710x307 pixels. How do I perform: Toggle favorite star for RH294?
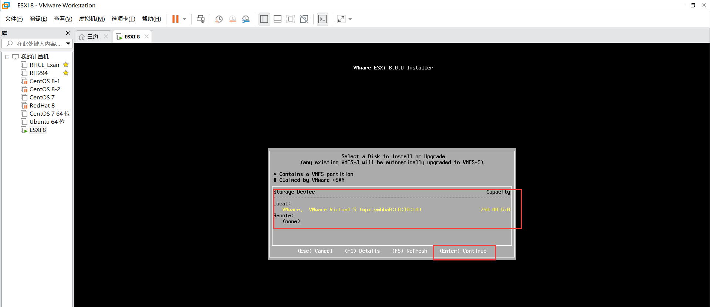coord(66,73)
